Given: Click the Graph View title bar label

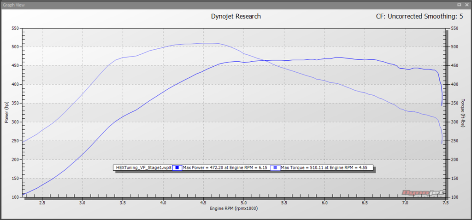Looking at the screenshot, I should [x=14, y=5].
